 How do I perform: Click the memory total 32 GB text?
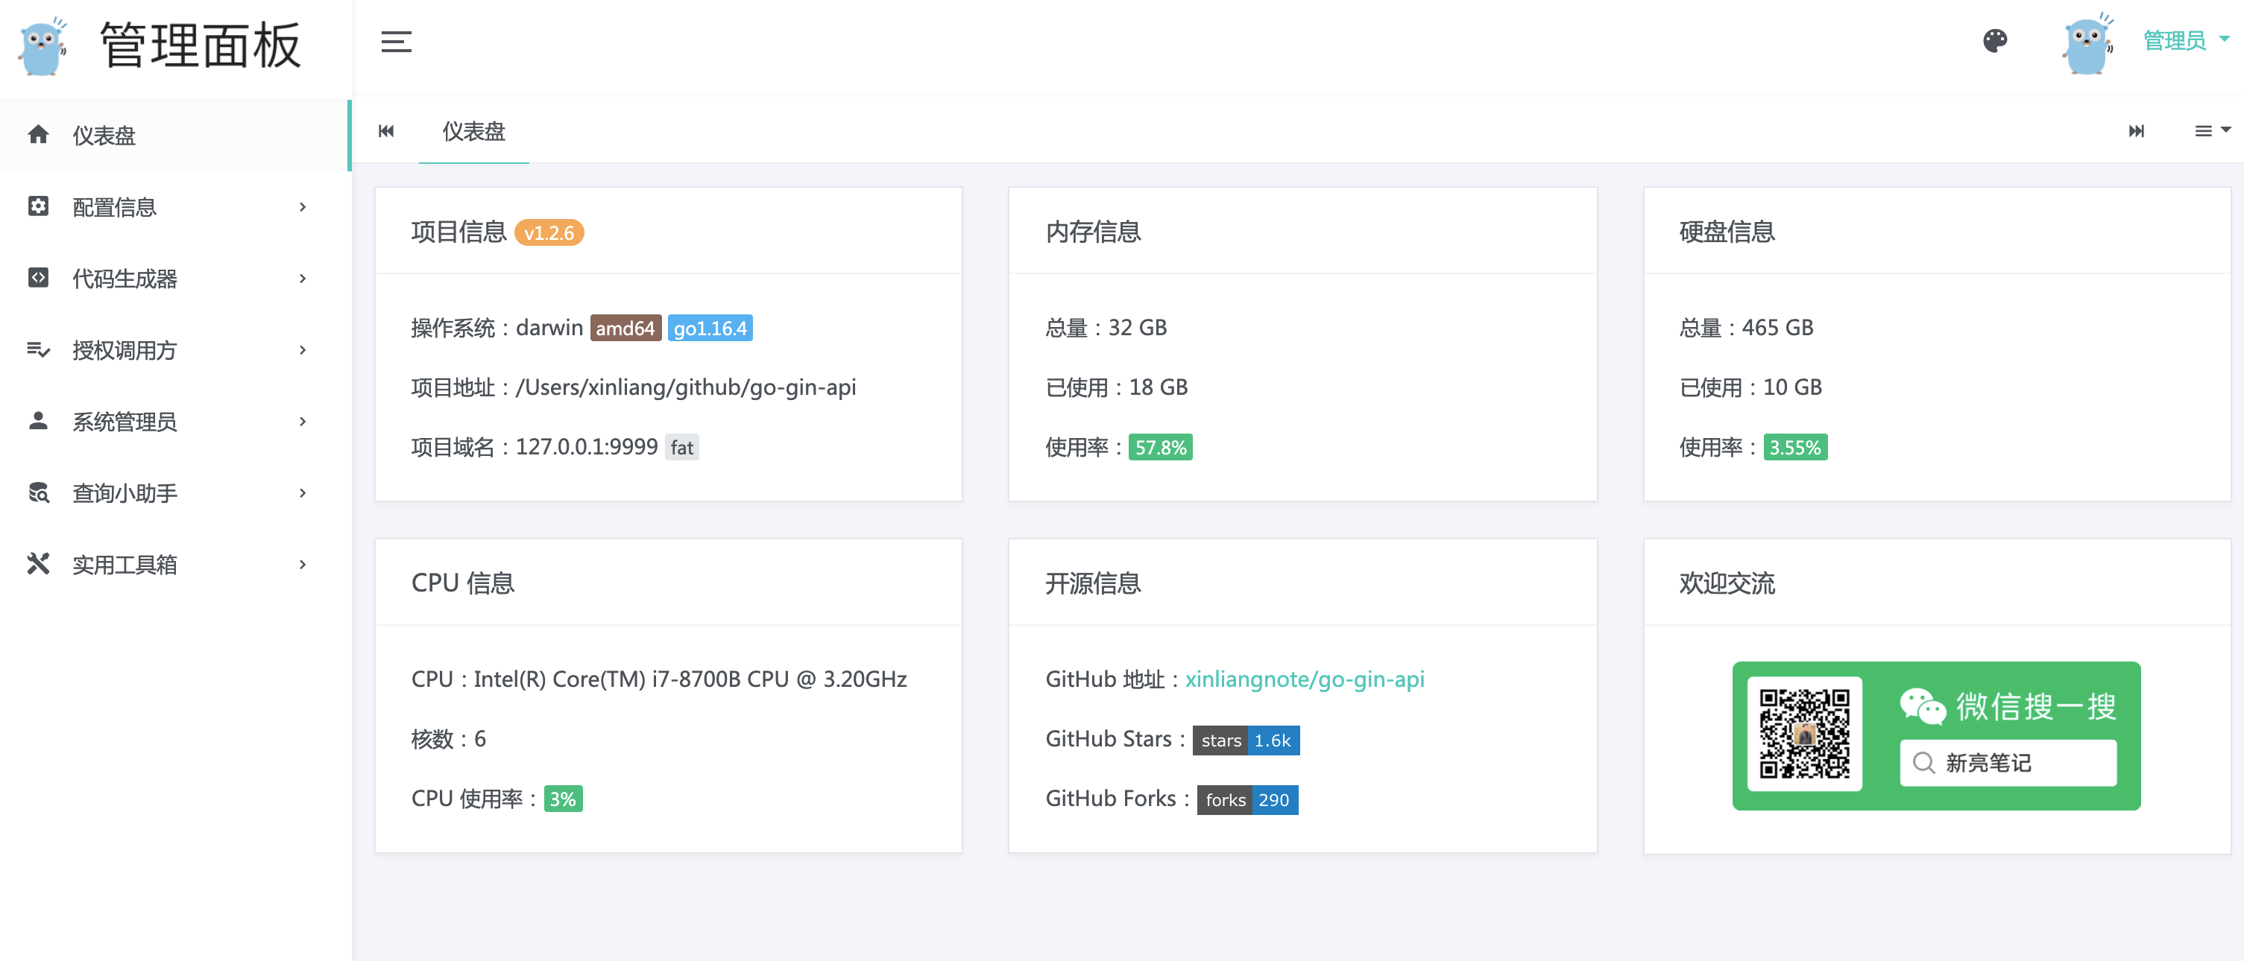1137,327
